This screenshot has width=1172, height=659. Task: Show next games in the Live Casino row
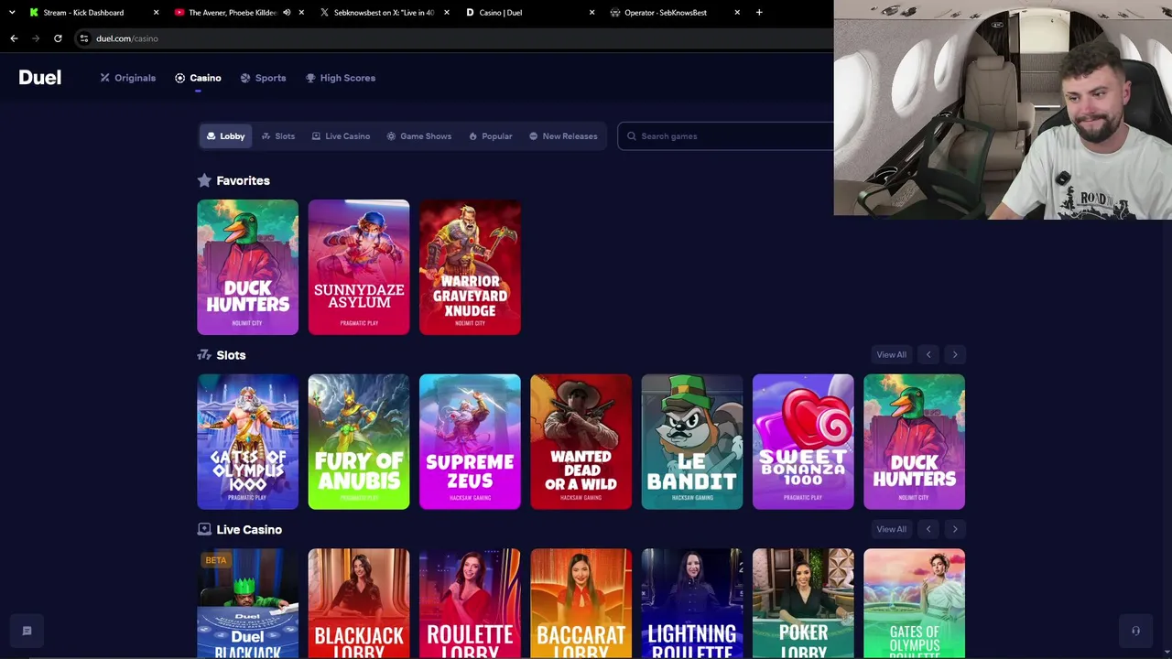(955, 529)
